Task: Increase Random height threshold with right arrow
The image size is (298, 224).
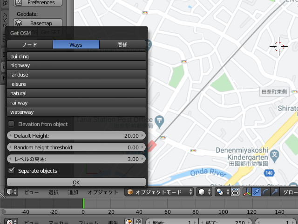Action: pos(142,147)
